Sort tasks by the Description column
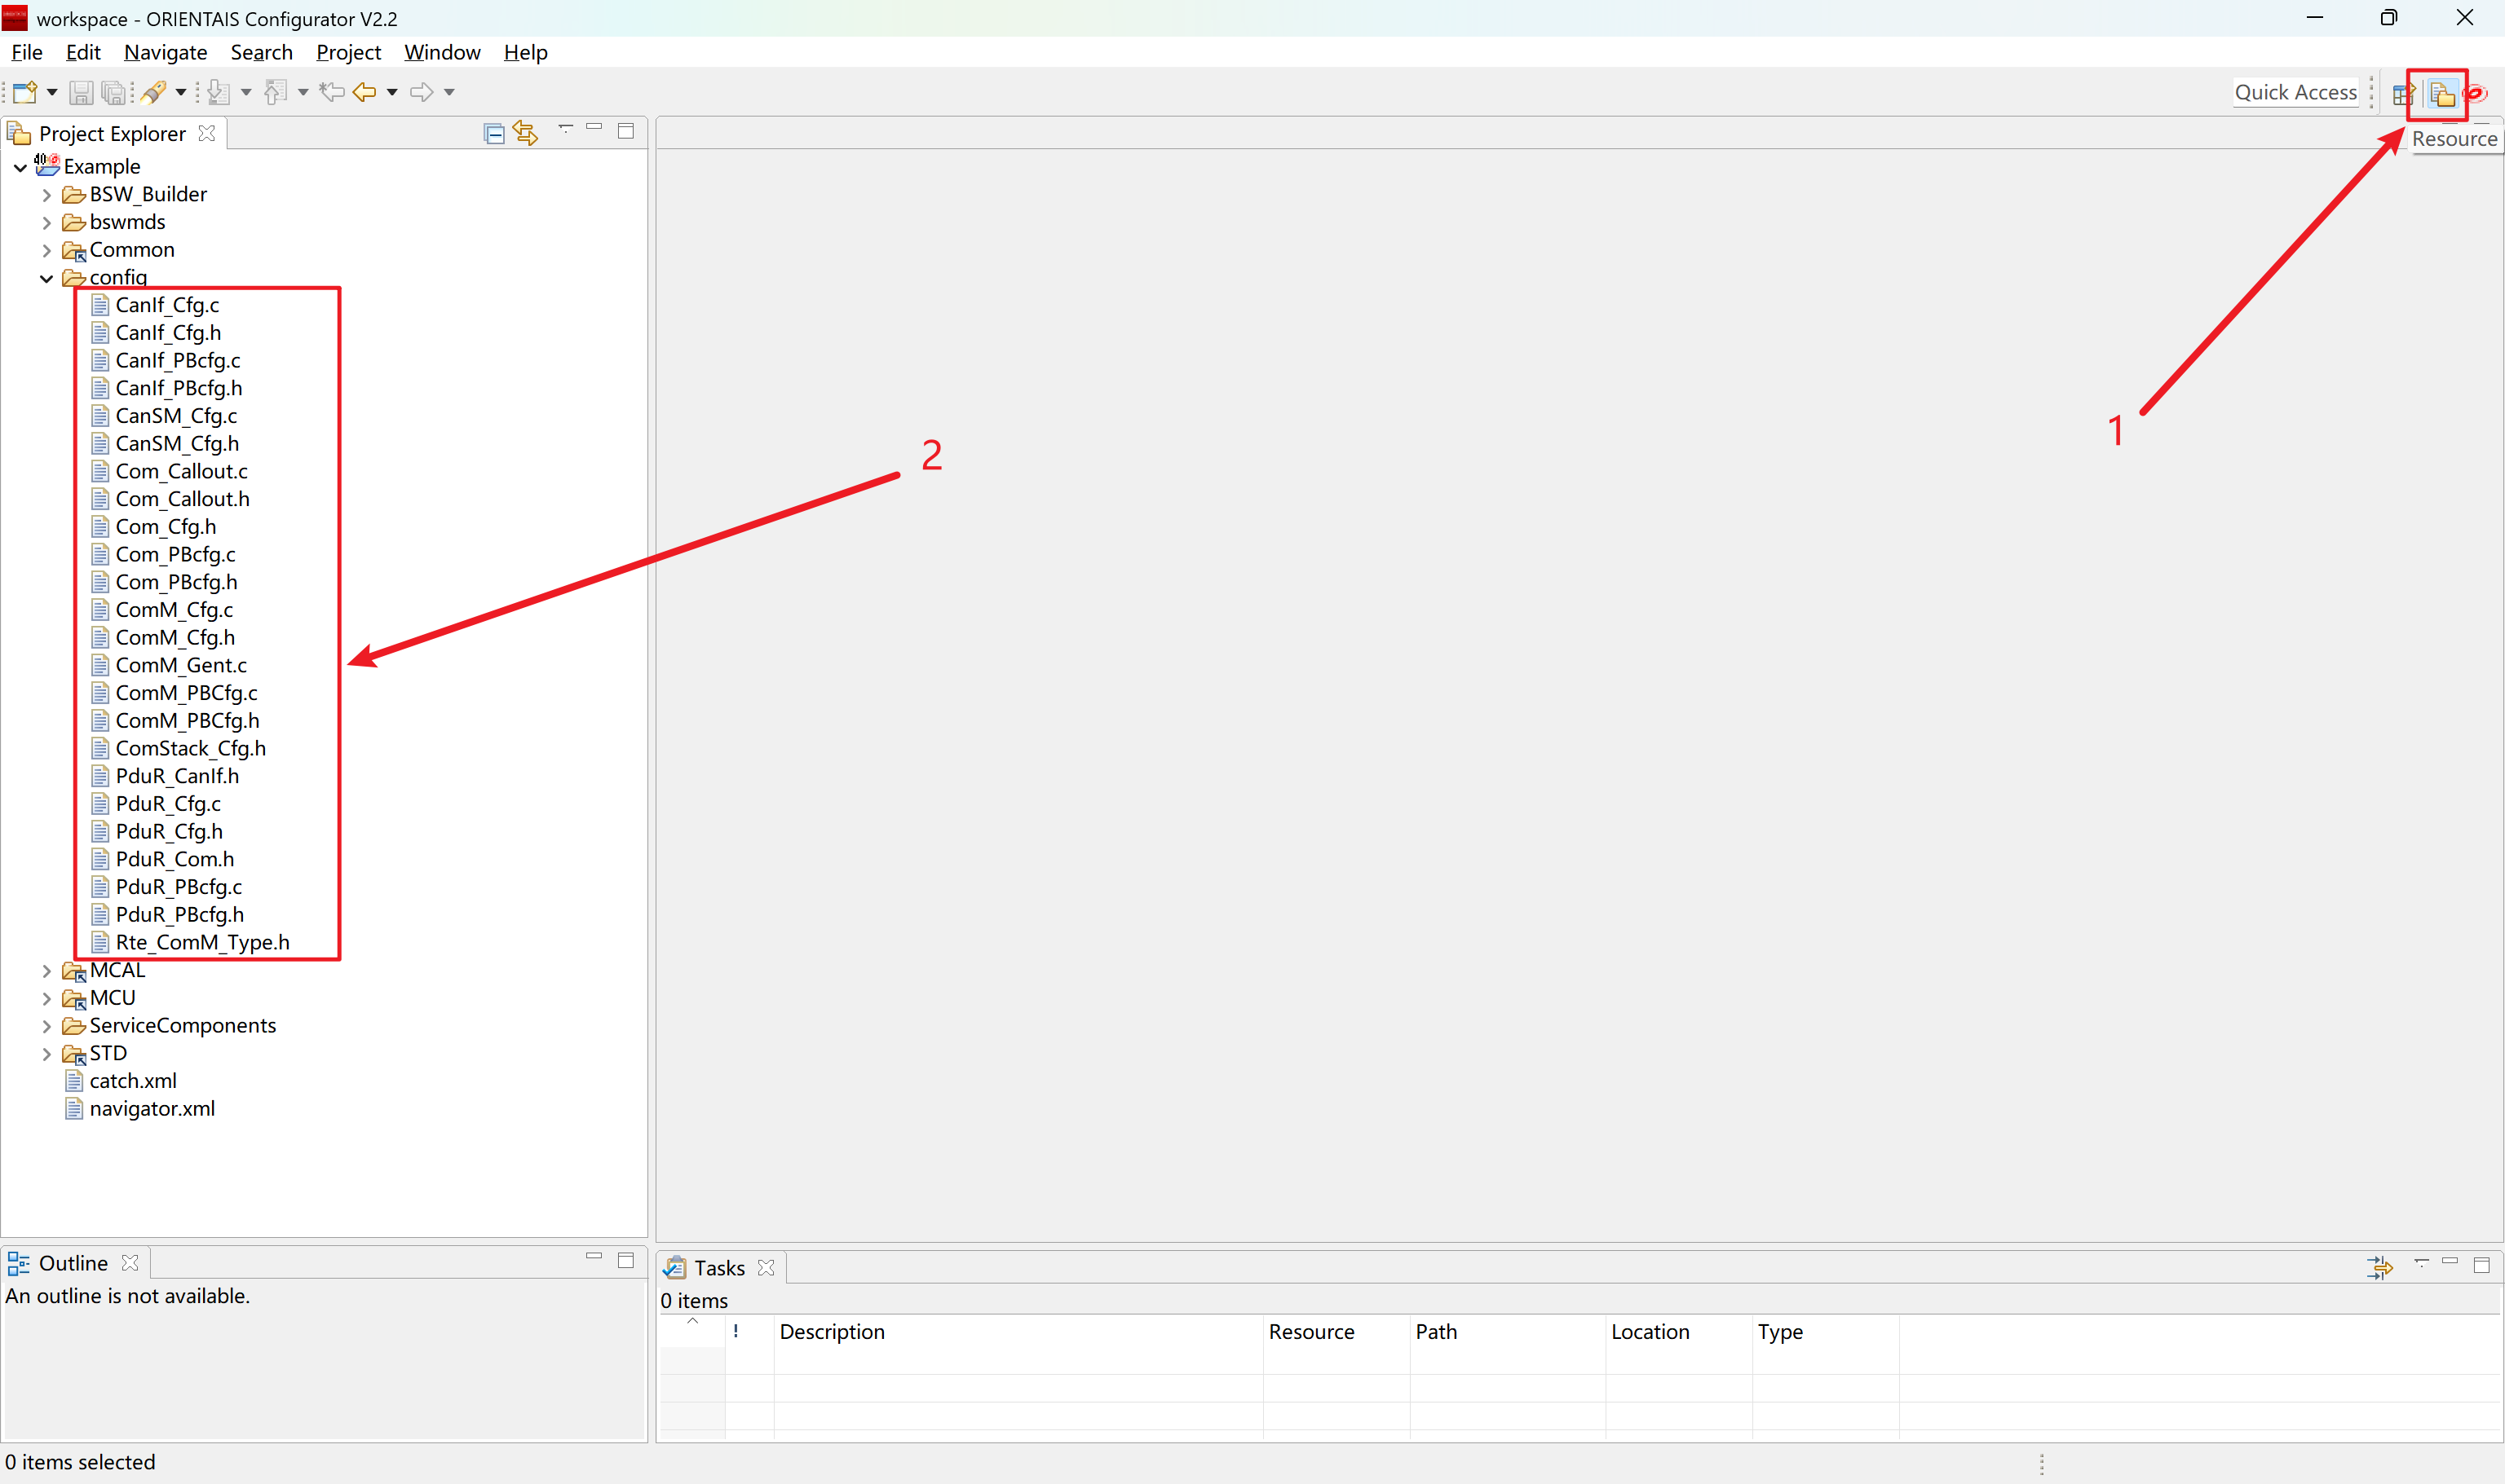 [832, 1331]
